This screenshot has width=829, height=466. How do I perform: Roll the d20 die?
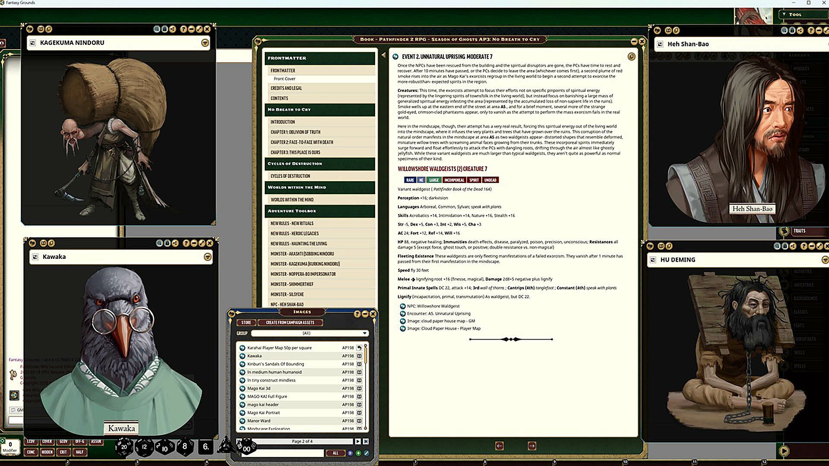(x=124, y=447)
